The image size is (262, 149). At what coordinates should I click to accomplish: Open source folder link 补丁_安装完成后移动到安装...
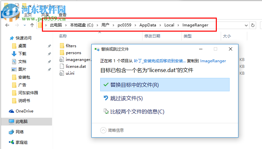click(159, 61)
